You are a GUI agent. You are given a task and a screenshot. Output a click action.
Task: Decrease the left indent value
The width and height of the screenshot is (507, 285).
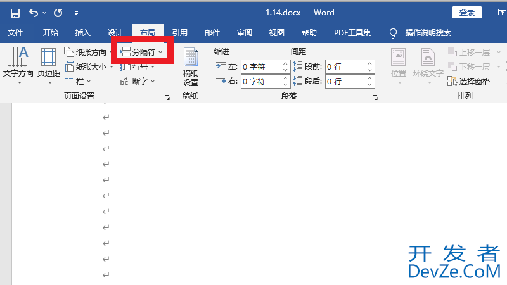pyautogui.click(x=285, y=70)
